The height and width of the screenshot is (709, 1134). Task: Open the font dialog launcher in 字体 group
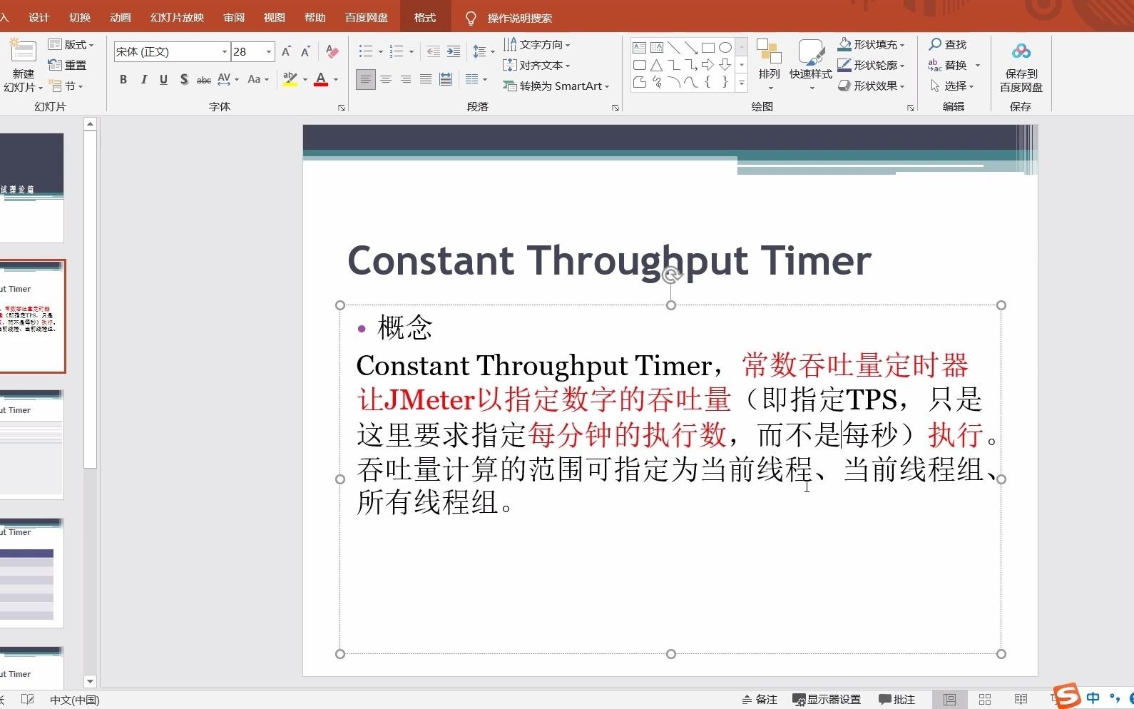click(342, 108)
